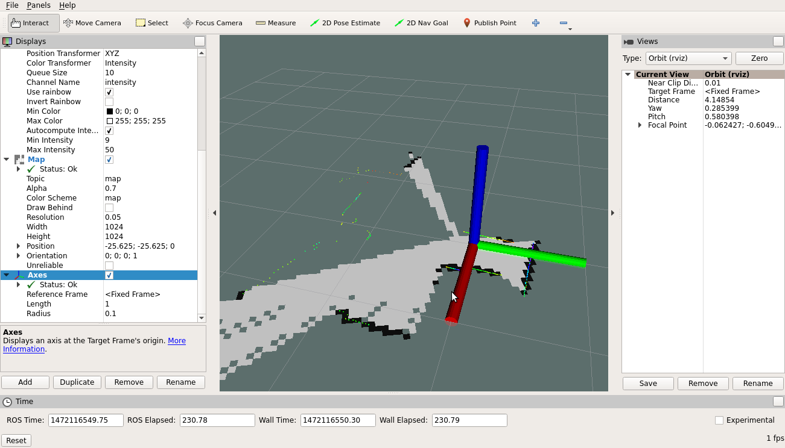Click the Displays panel scrollbar down arrow
This screenshot has width=785, height=448.
tap(202, 318)
